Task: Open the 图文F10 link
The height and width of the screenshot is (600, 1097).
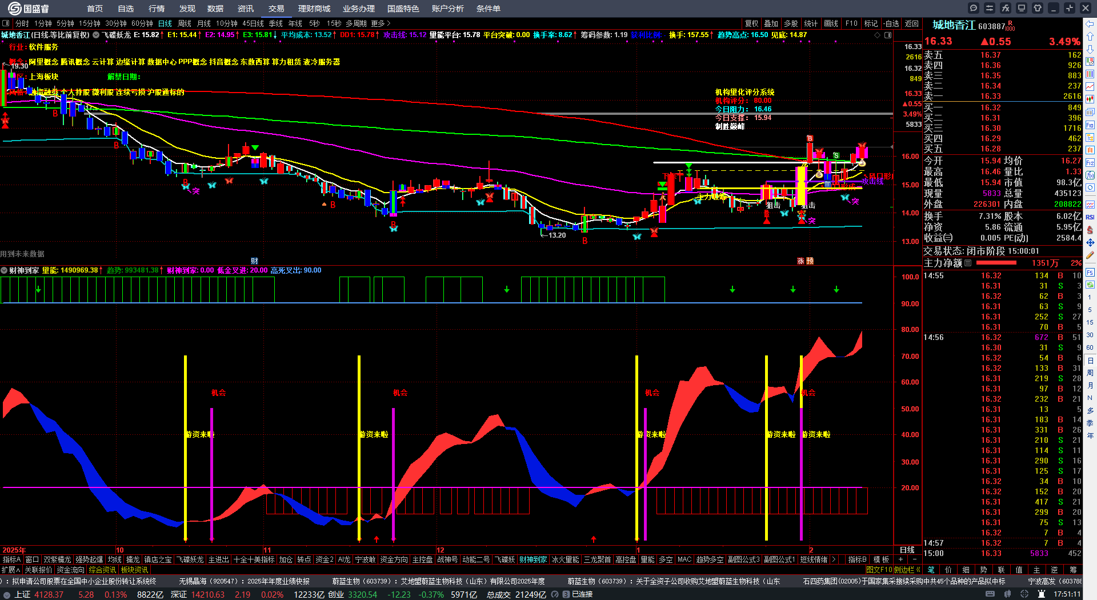Action: tap(879, 570)
